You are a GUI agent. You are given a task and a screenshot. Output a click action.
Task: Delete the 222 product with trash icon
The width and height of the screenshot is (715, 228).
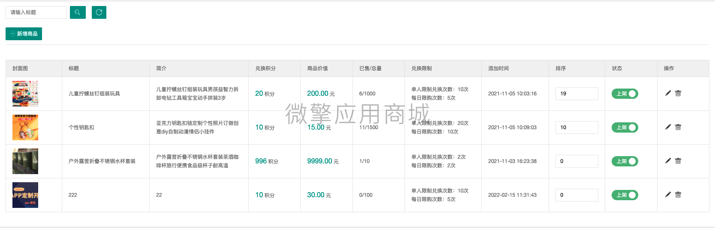pos(678,195)
